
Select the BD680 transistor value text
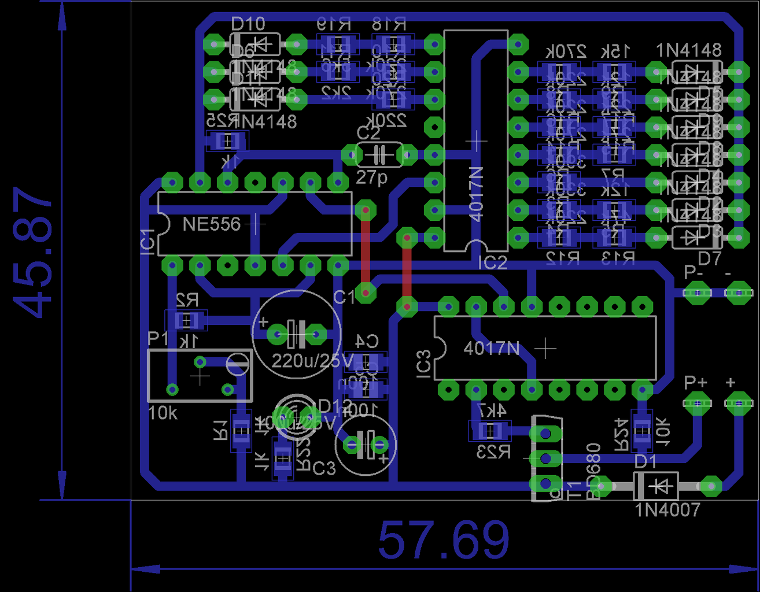593,471
